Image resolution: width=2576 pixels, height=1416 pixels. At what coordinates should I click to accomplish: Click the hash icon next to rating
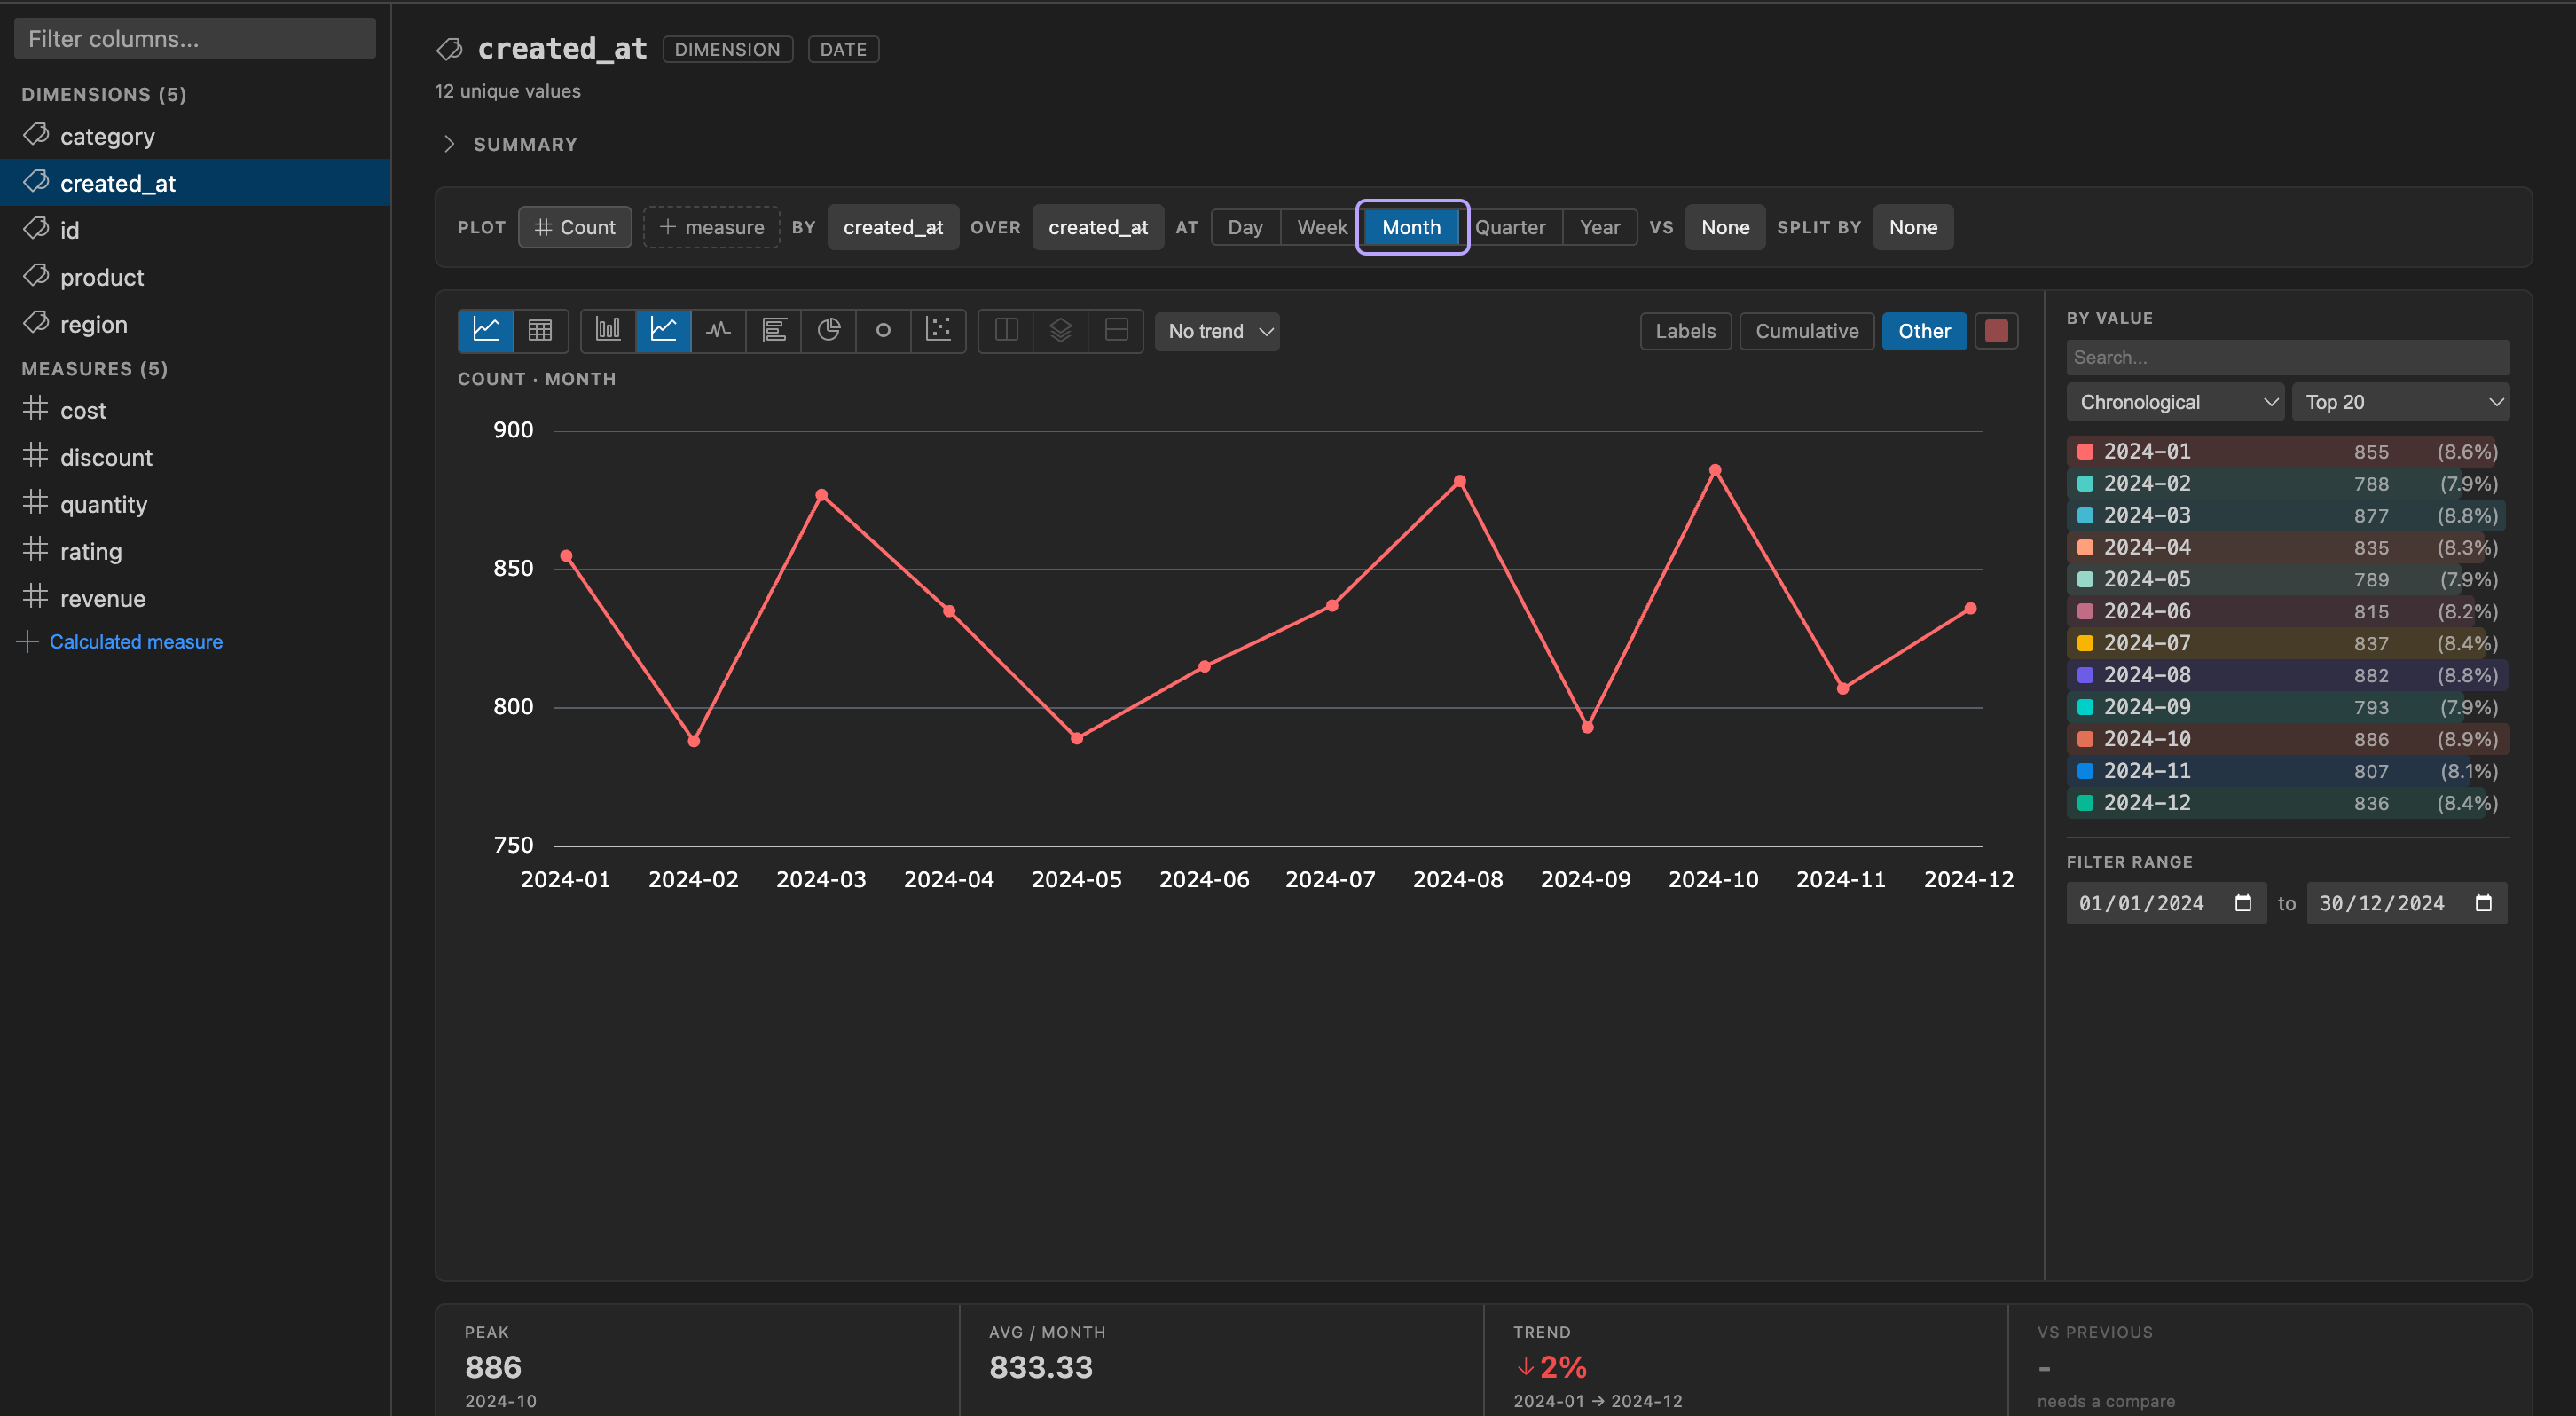36,549
